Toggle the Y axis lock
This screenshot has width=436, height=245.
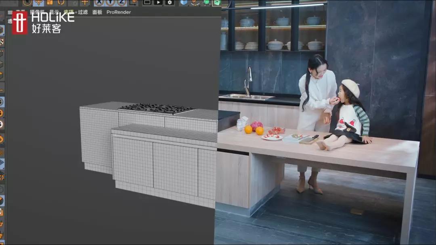(110, 2)
